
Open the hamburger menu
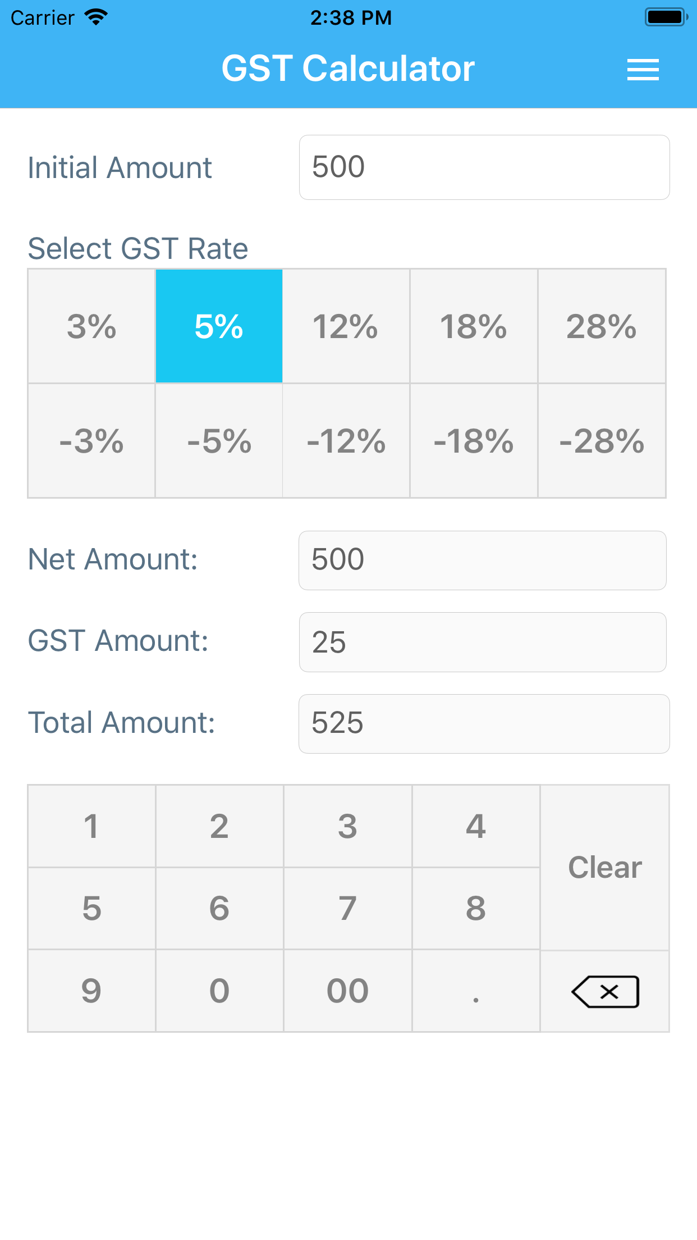[643, 70]
